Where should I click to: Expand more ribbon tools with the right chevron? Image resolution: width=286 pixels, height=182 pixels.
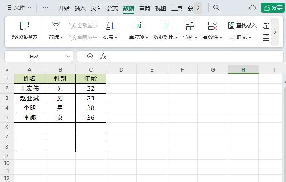(275, 32)
